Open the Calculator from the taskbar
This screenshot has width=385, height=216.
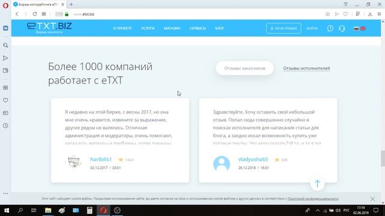click(90, 211)
